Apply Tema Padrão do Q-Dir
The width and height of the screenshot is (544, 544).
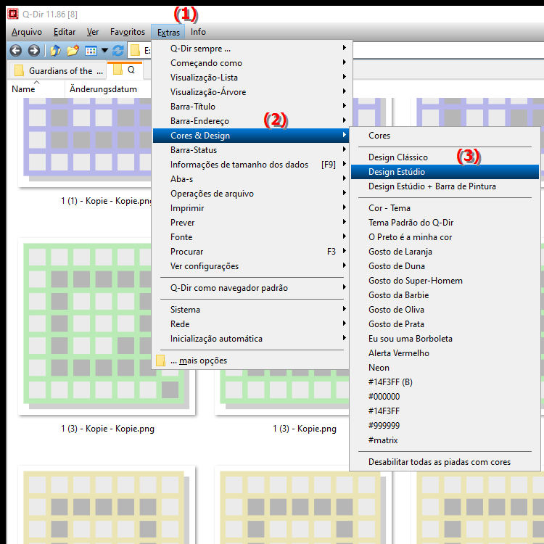(x=445, y=223)
